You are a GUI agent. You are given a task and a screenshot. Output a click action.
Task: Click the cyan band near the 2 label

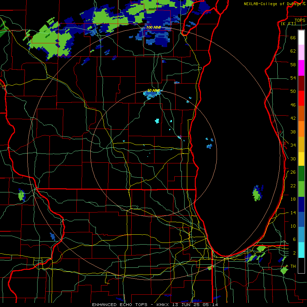coord(301,250)
